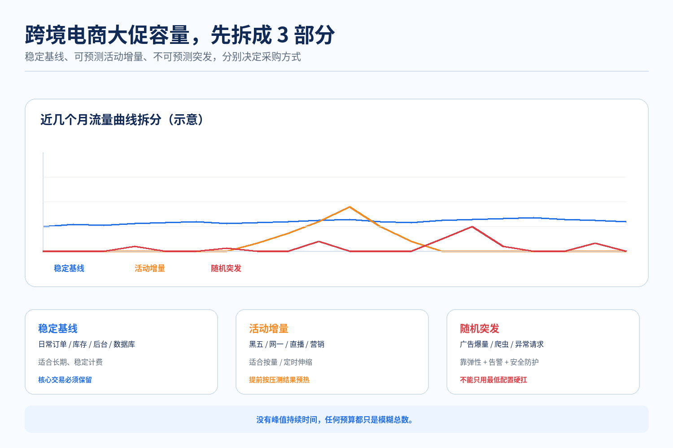Click the orange "活动增量" legend label under the chart
Viewport: 673px width, 448px height.
tap(150, 268)
